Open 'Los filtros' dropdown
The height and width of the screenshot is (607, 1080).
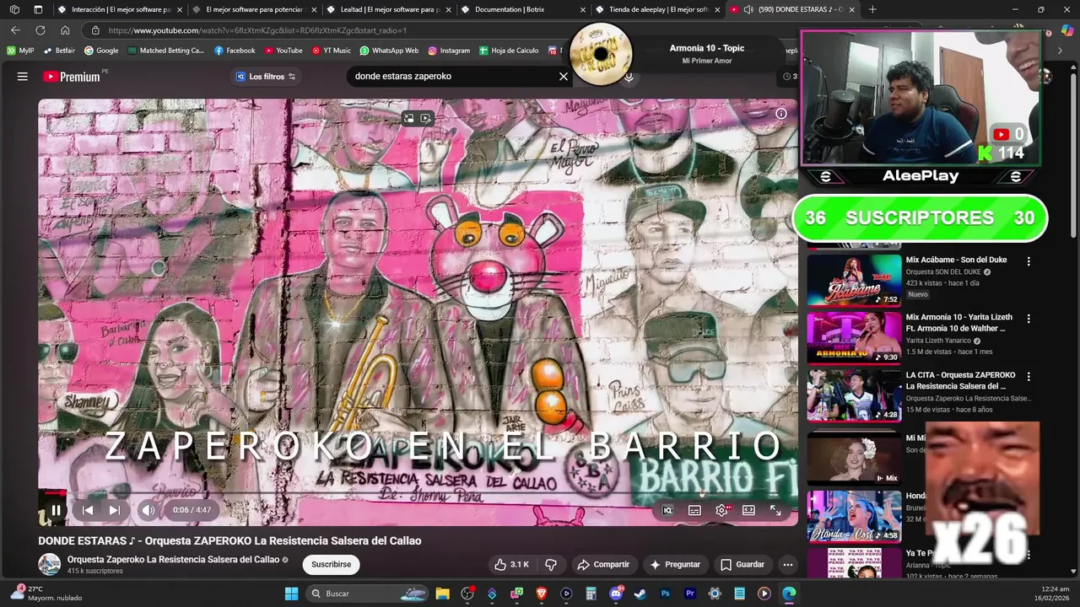[266, 77]
